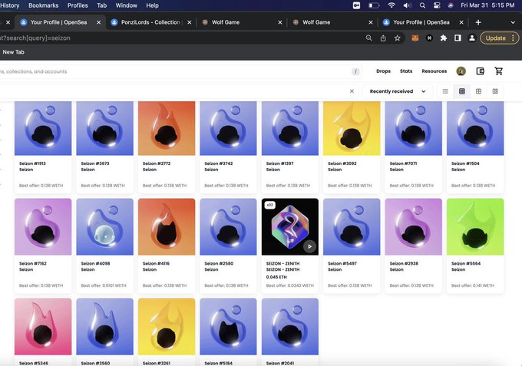Click the zoom magnifier in address bar
The image size is (522, 366).
pos(369,38)
